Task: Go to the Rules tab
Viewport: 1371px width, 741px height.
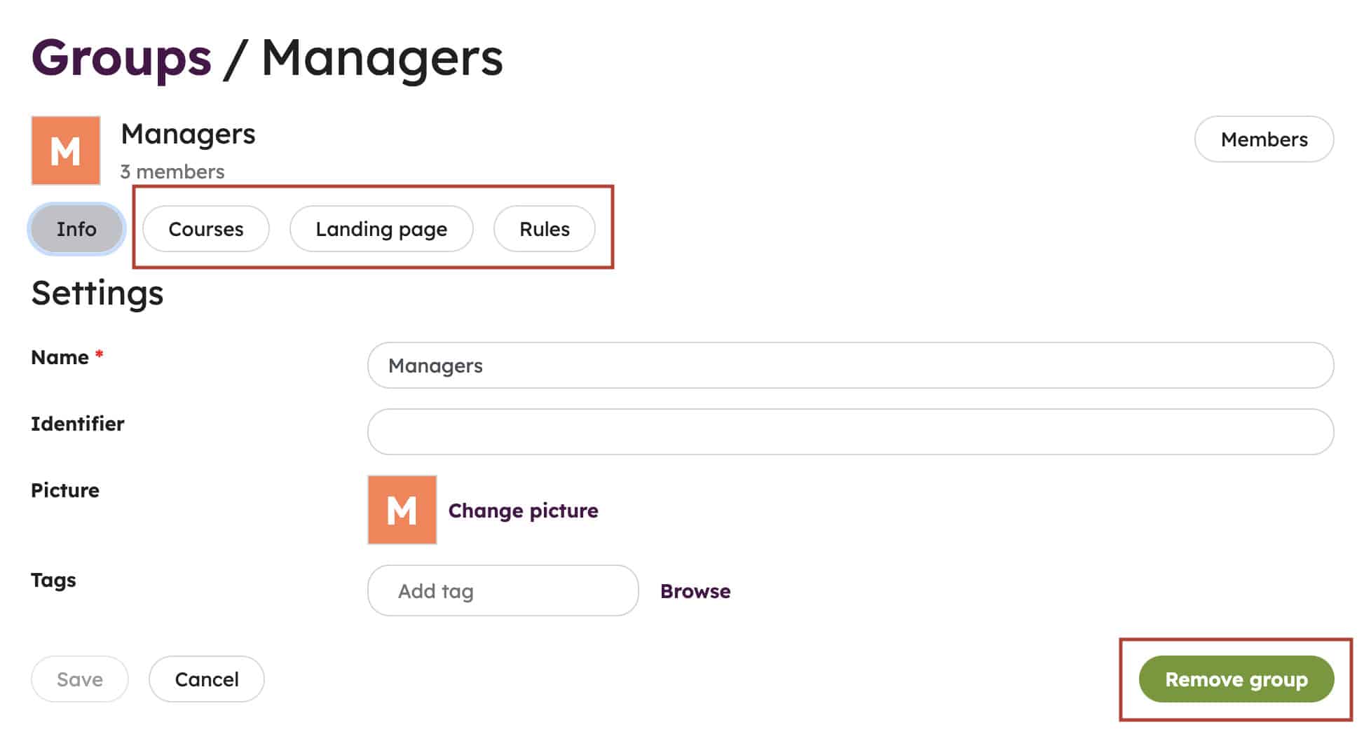Action: (x=545, y=229)
